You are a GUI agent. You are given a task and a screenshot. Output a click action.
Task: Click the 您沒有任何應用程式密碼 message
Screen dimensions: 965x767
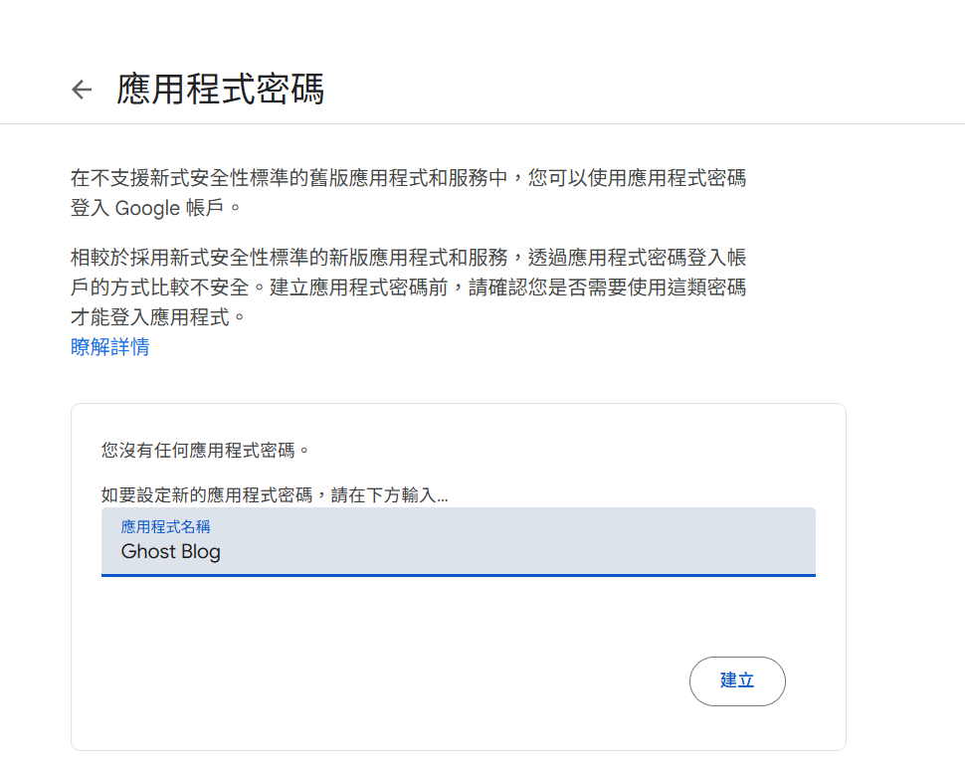pyautogui.click(x=206, y=450)
